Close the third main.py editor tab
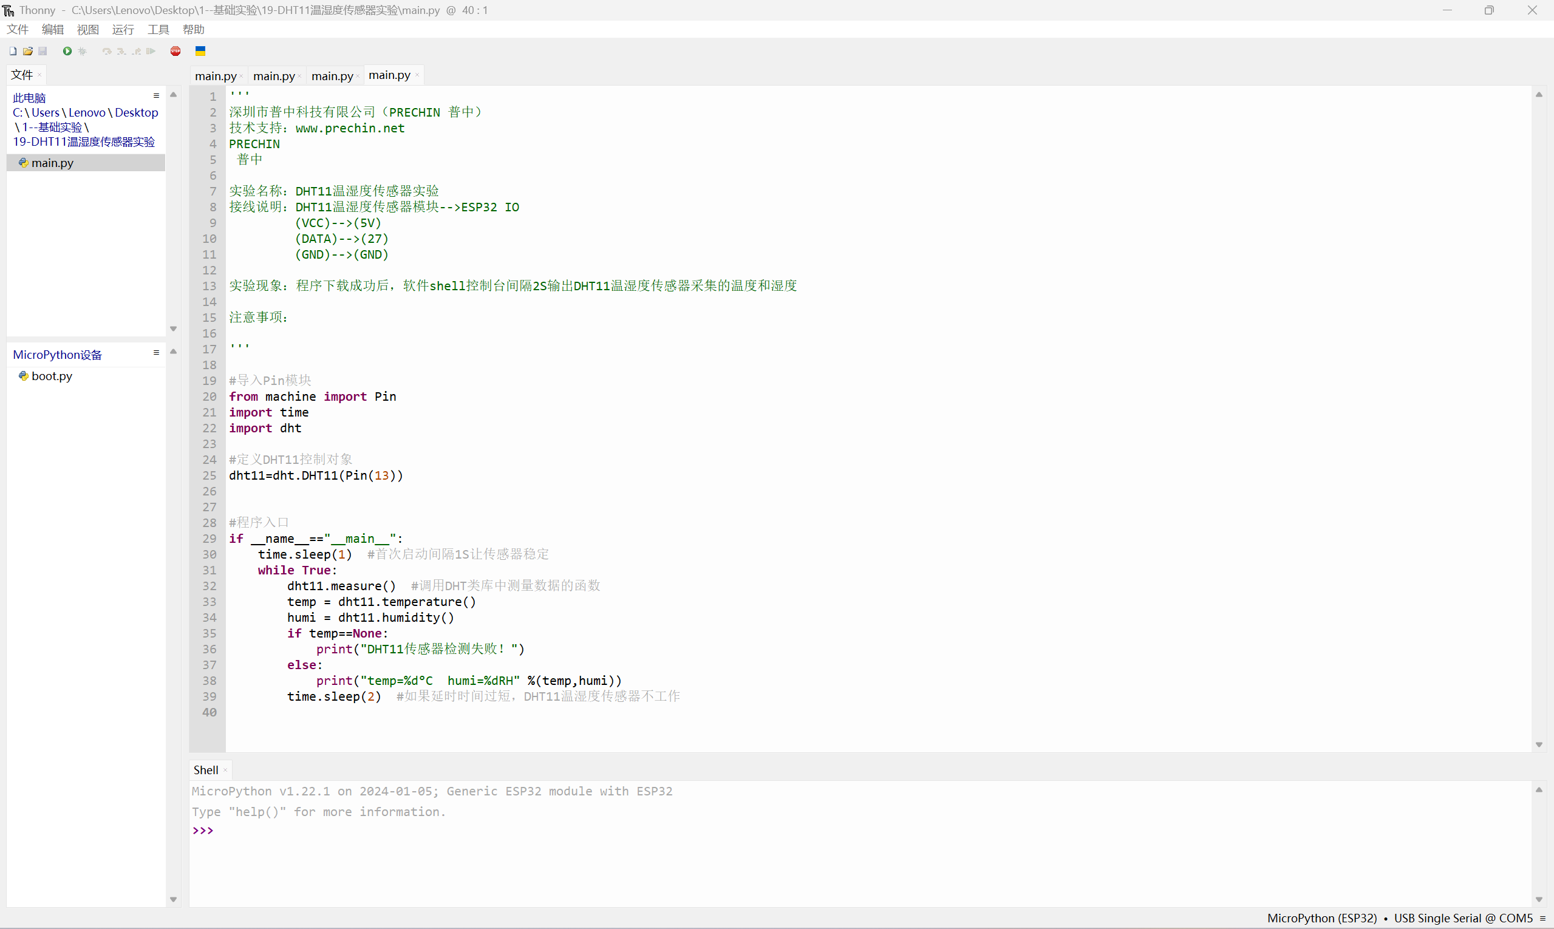Screen dimensions: 1554x929 [358, 77]
